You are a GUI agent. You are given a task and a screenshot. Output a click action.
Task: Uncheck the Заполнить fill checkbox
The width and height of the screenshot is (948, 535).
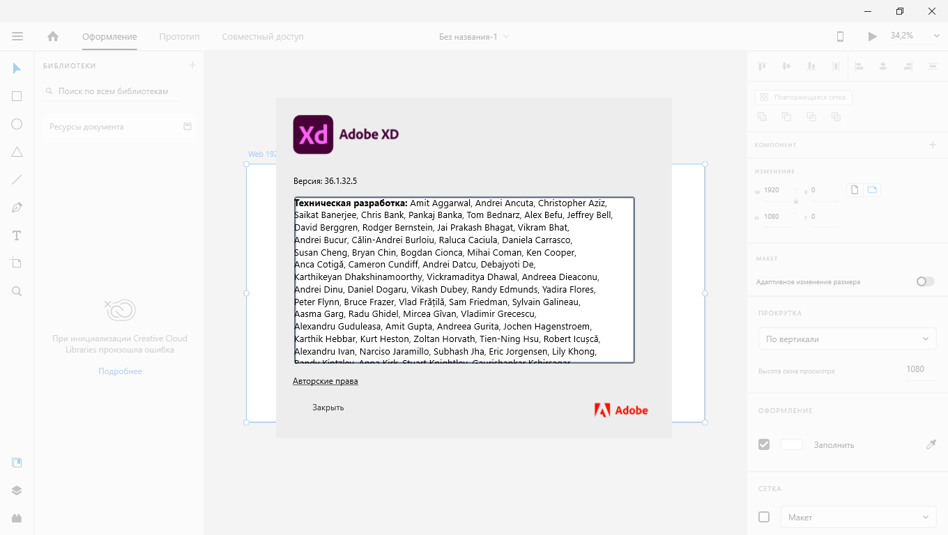(764, 444)
